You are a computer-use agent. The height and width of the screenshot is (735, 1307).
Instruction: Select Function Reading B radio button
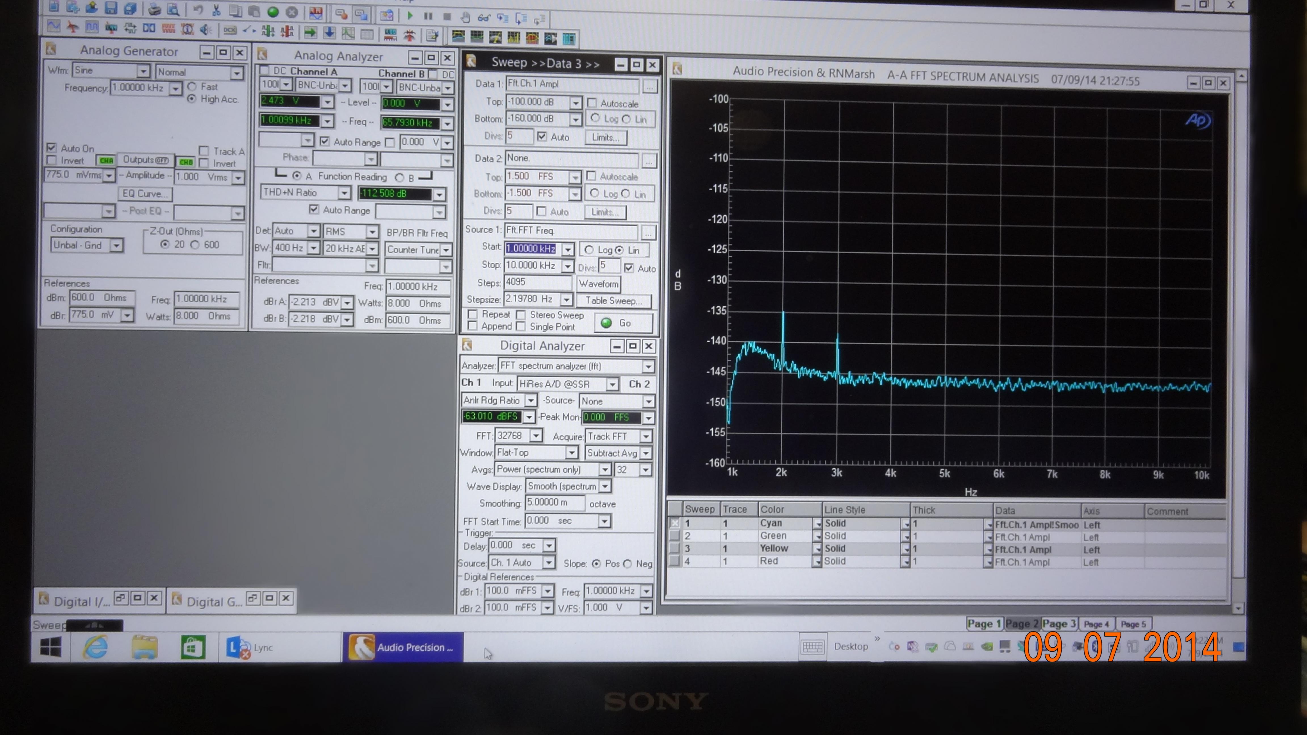coord(400,178)
